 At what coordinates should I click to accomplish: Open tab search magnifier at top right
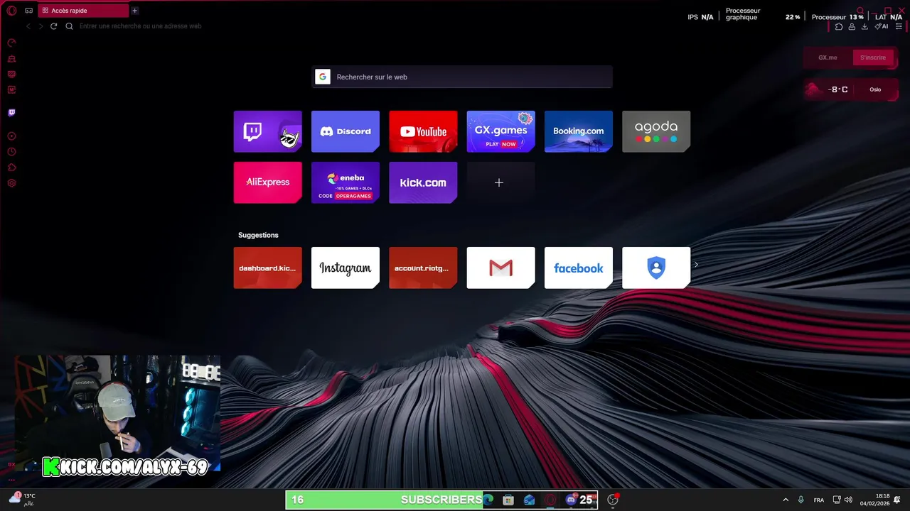point(860,11)
